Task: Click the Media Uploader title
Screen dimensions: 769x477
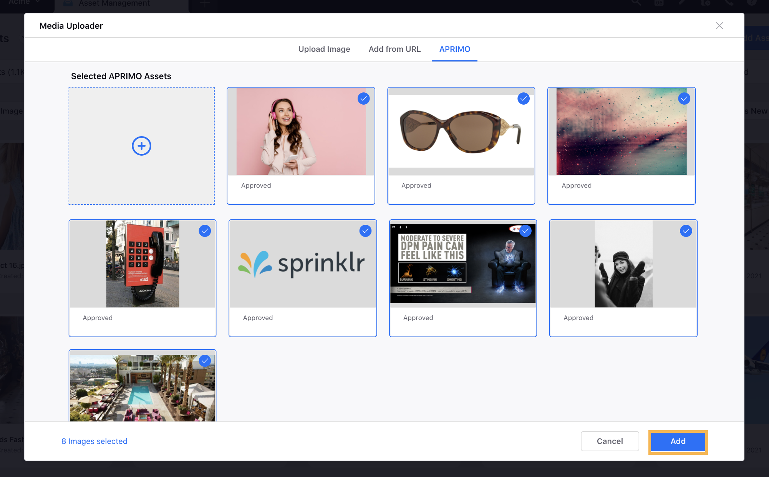Action: point(71,26)
